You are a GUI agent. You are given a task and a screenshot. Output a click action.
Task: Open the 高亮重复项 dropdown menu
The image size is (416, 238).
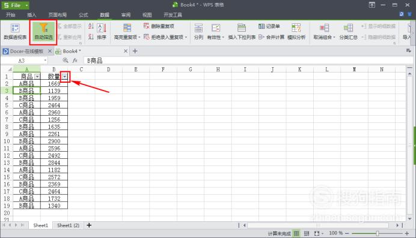[127, 32]
